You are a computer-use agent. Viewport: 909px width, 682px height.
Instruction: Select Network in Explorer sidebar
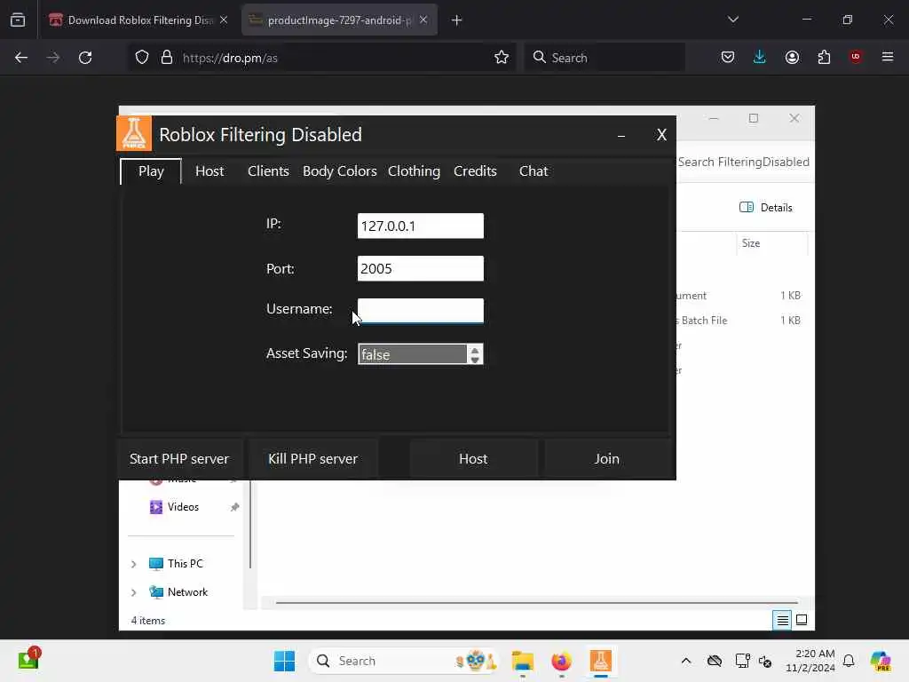point(187,592)
